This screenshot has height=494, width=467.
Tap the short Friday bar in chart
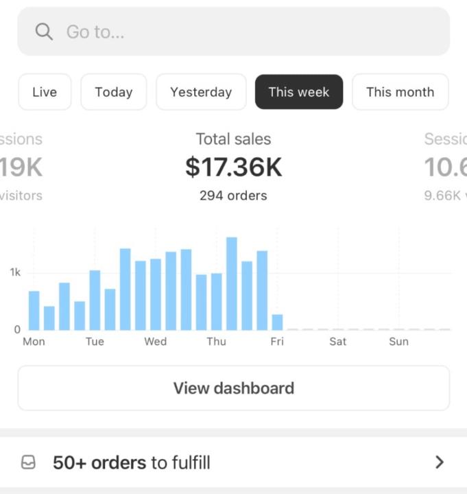tap(277, 322)
